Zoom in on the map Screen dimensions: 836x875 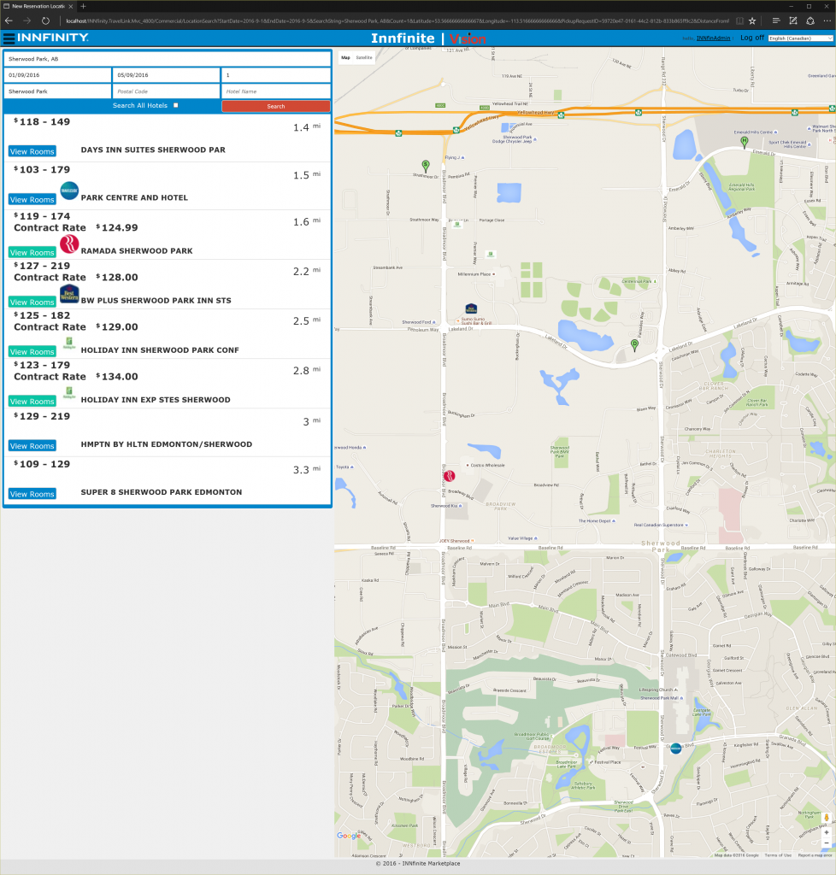click(x=827, y=832)
